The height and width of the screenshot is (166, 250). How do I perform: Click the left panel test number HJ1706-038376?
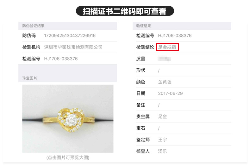(x=61, y=59)
